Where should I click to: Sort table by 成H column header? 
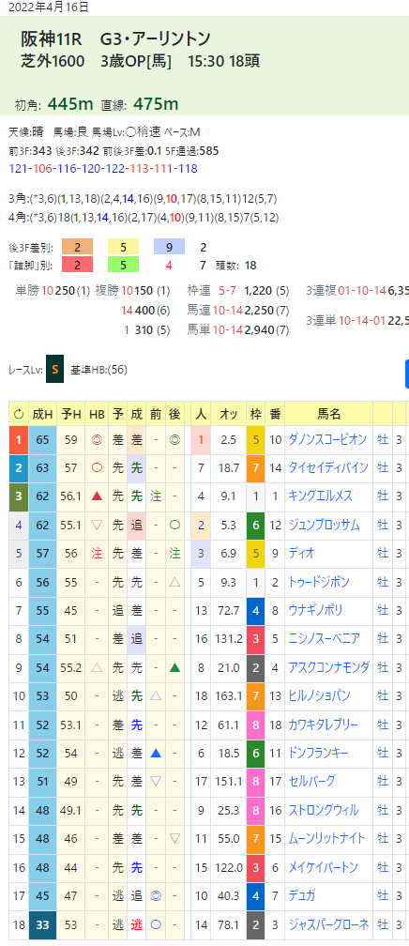pos(43,414)
